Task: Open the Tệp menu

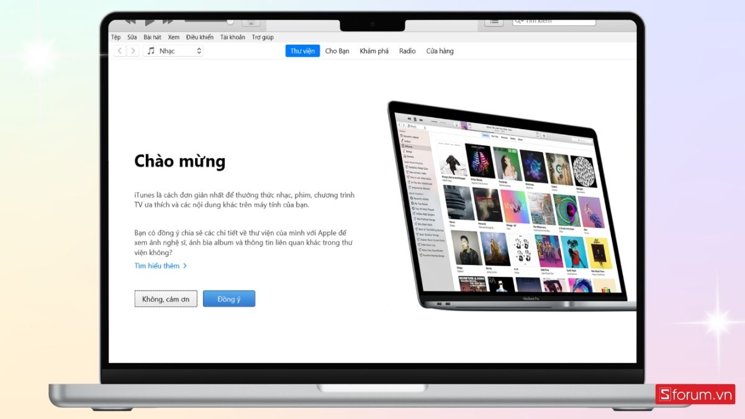Action: (x=115, y=37)
